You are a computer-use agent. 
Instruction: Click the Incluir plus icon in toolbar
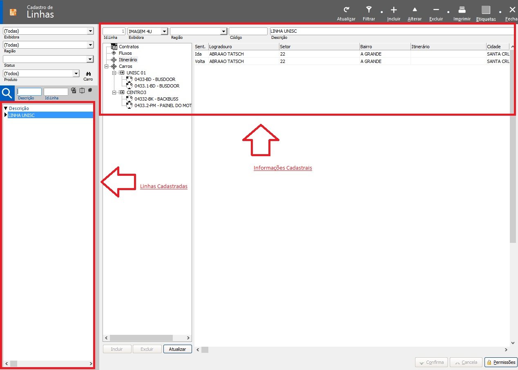(x=393, y=10)
